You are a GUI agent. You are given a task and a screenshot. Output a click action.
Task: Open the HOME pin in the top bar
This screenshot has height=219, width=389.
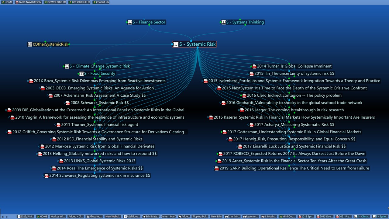pos(7,2)
